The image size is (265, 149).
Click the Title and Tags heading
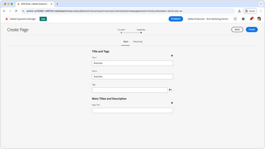101,51
